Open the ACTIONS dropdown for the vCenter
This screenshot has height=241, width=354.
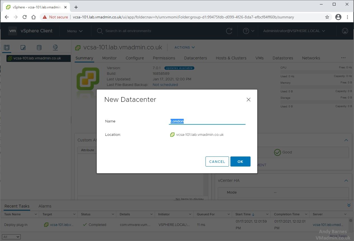click(185, 47)
